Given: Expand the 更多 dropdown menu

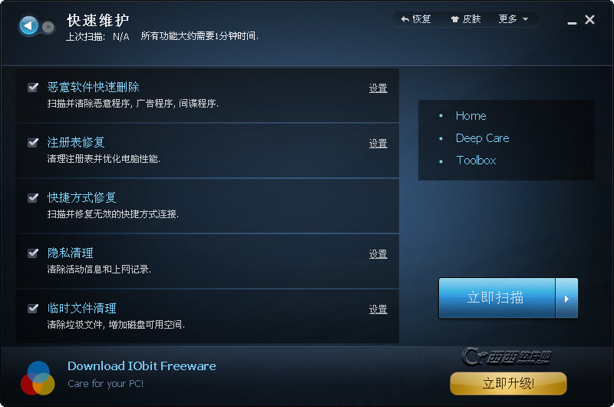Looking at the screenshot, I should tap(513, 18).
